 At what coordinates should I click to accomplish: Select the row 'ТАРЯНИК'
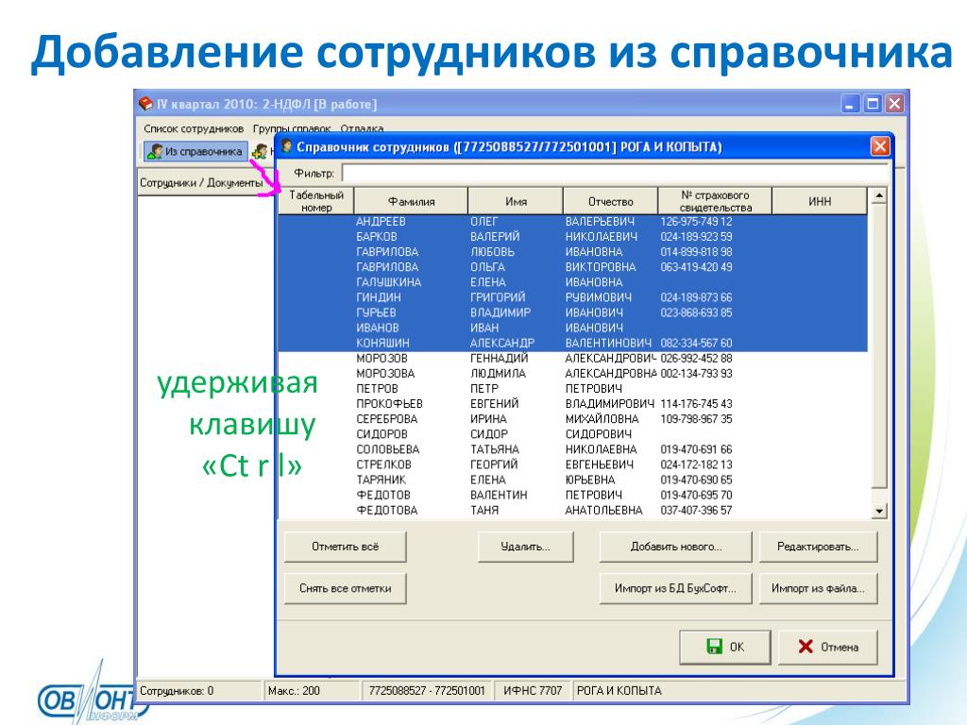(573, 480)
